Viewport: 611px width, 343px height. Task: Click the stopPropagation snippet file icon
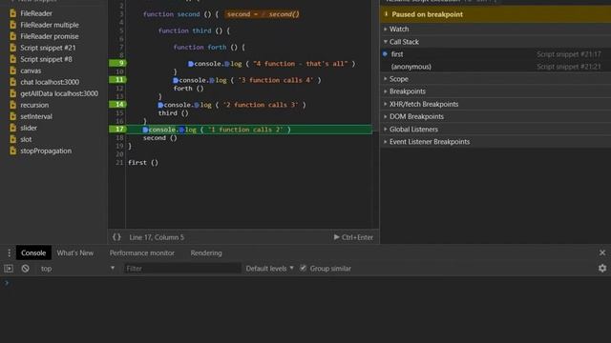pyautogui.click(x=12, y=151)
